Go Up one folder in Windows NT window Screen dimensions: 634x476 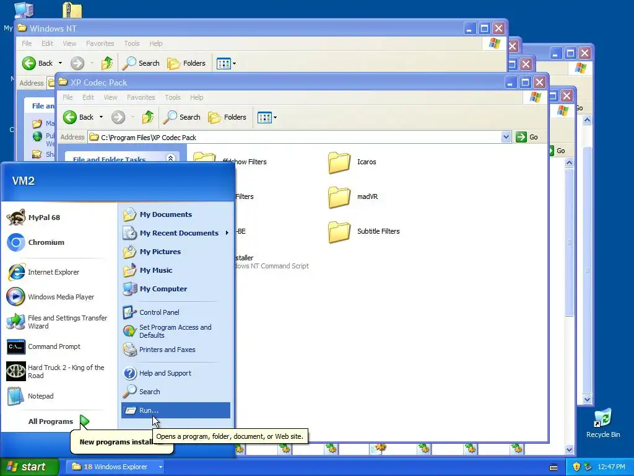pyautogui.click(x=107, y=63)
